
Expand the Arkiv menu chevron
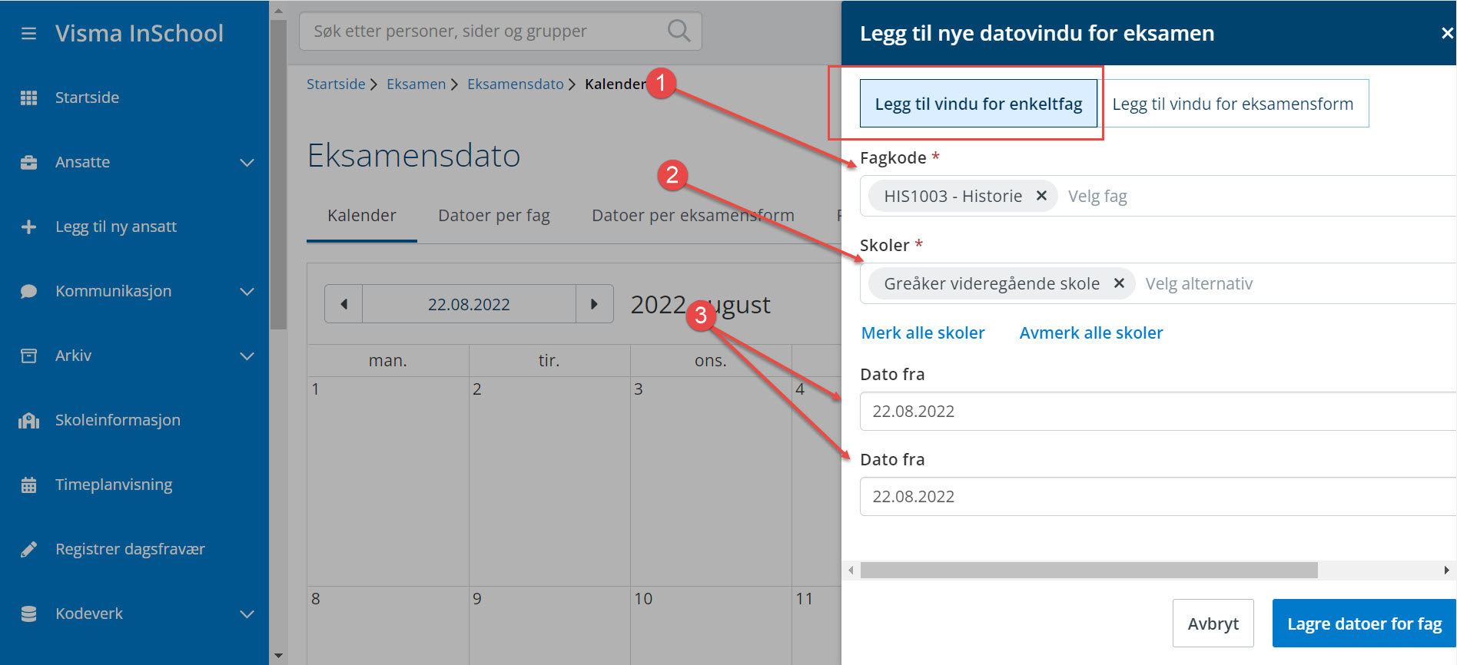[247, 356]
